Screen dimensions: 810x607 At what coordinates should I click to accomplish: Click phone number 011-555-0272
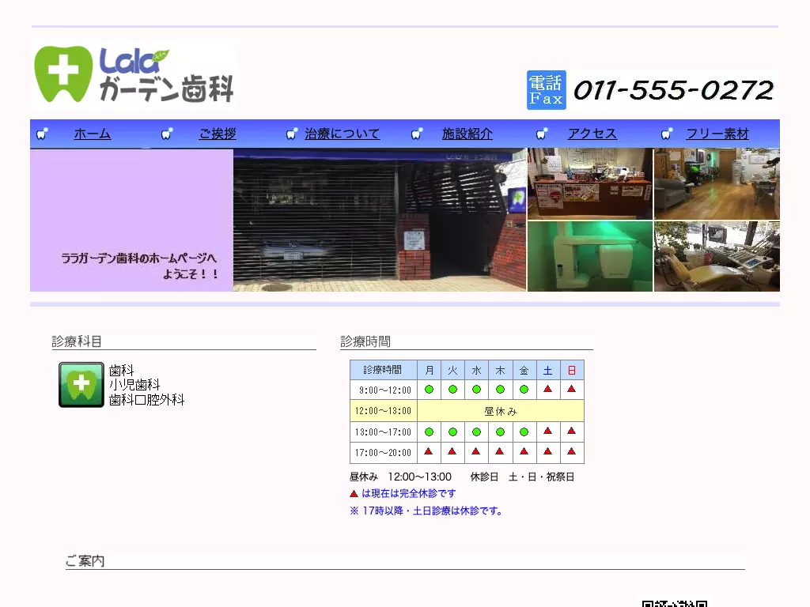[673, 90]
